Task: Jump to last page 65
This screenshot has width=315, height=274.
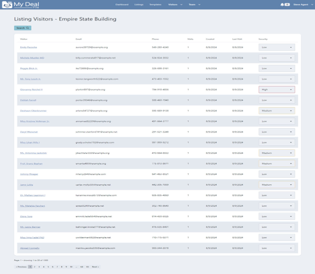Action: click(88, 267)
